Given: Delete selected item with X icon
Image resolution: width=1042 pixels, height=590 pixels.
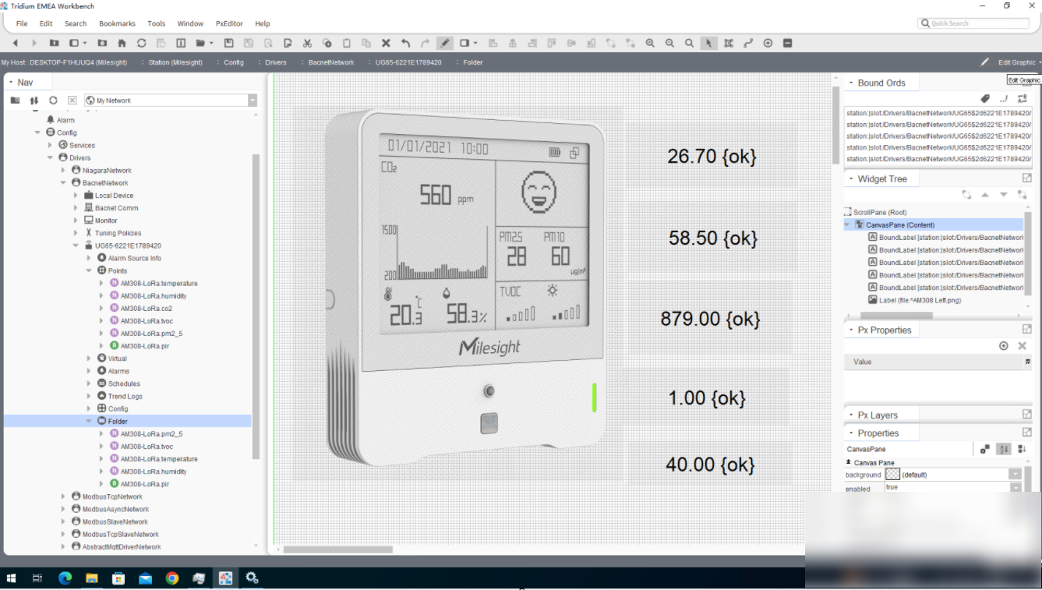Looking at the screenshot, I should pyautogui.click(x=386, y=43).
